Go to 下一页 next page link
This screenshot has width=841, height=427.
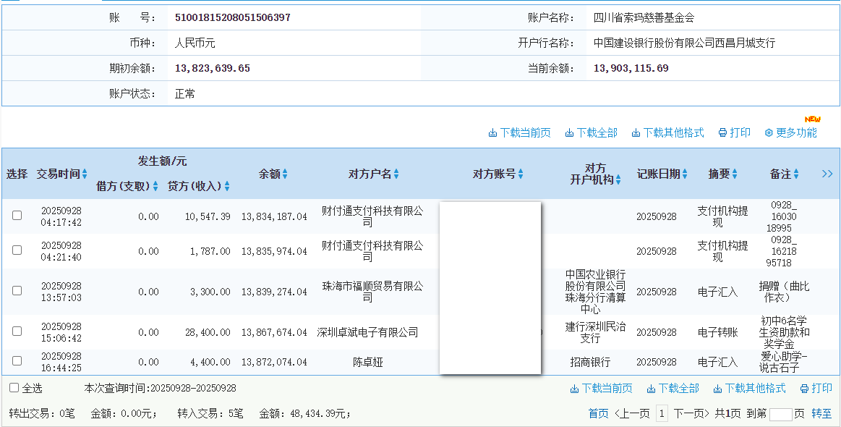[x=693, y=414]
